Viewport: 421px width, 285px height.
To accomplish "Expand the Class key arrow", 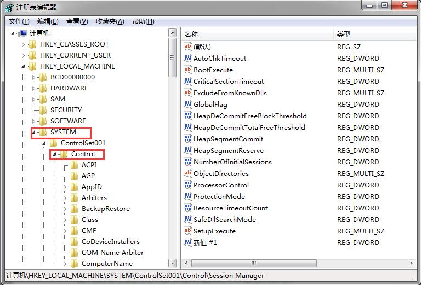I will (65, 220).
